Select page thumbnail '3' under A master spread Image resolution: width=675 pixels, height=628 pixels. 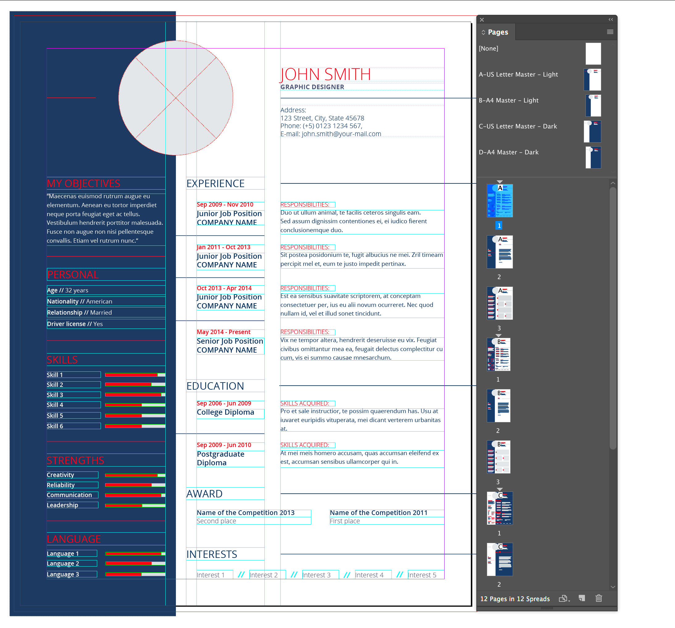[499, 304]
